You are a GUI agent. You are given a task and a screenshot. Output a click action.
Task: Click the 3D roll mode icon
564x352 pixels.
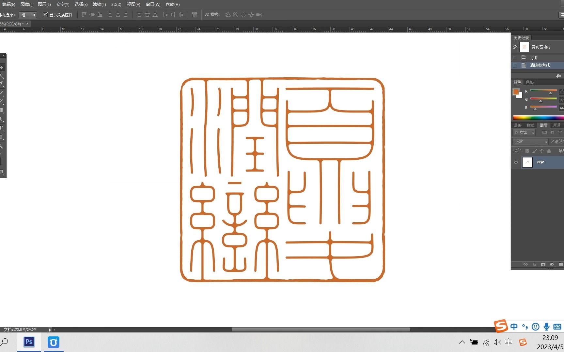pos(236,15)
